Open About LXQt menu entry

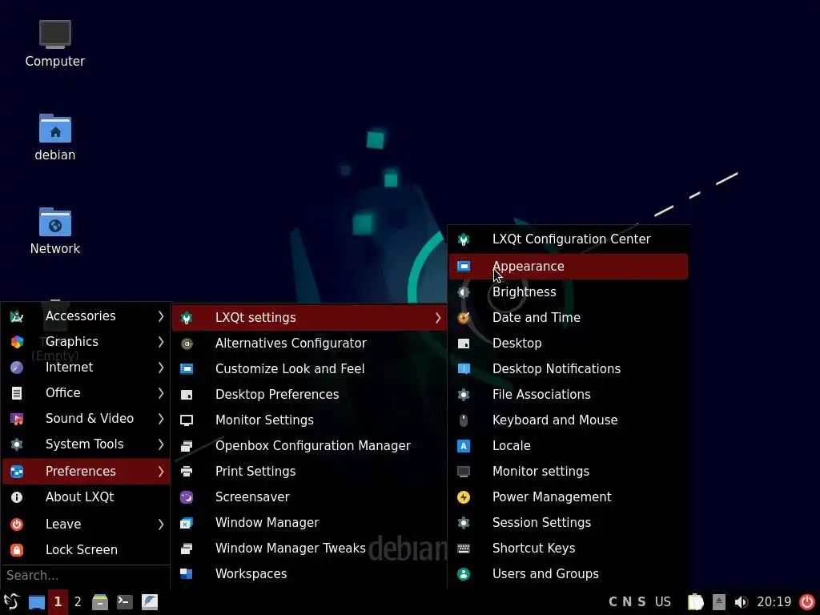pyautogui.click(x=86, y=497)
